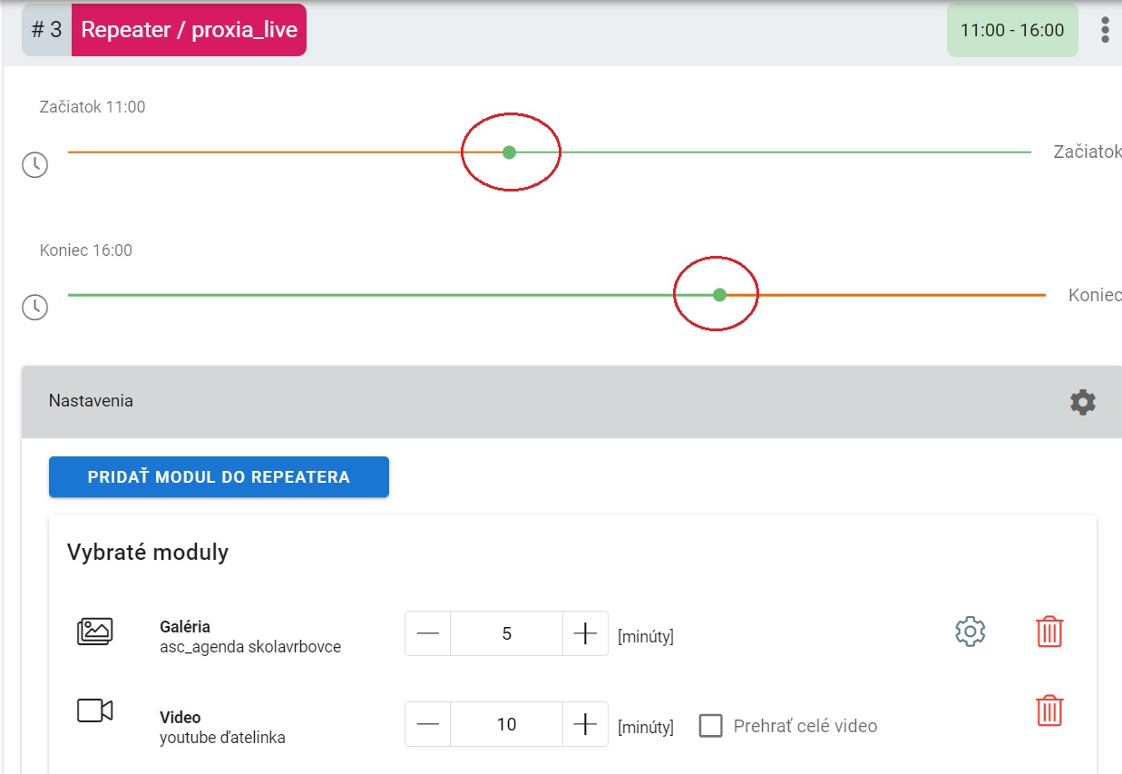Screen dimensions: 1122x774
Task: Click the 11:00 - 16:00 time badge
Action: point(1011,30)
